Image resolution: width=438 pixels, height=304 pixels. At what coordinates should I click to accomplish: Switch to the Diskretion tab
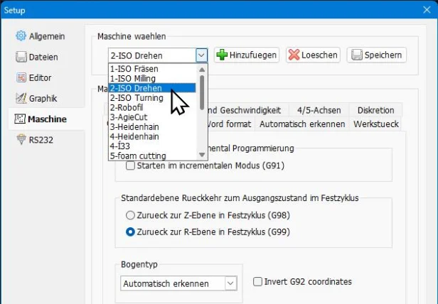[376, 110]
